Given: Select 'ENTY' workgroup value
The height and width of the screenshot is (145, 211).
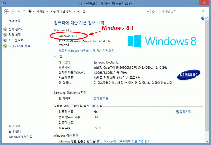Looking at the screenshot, I should click(x=97, y=128).
